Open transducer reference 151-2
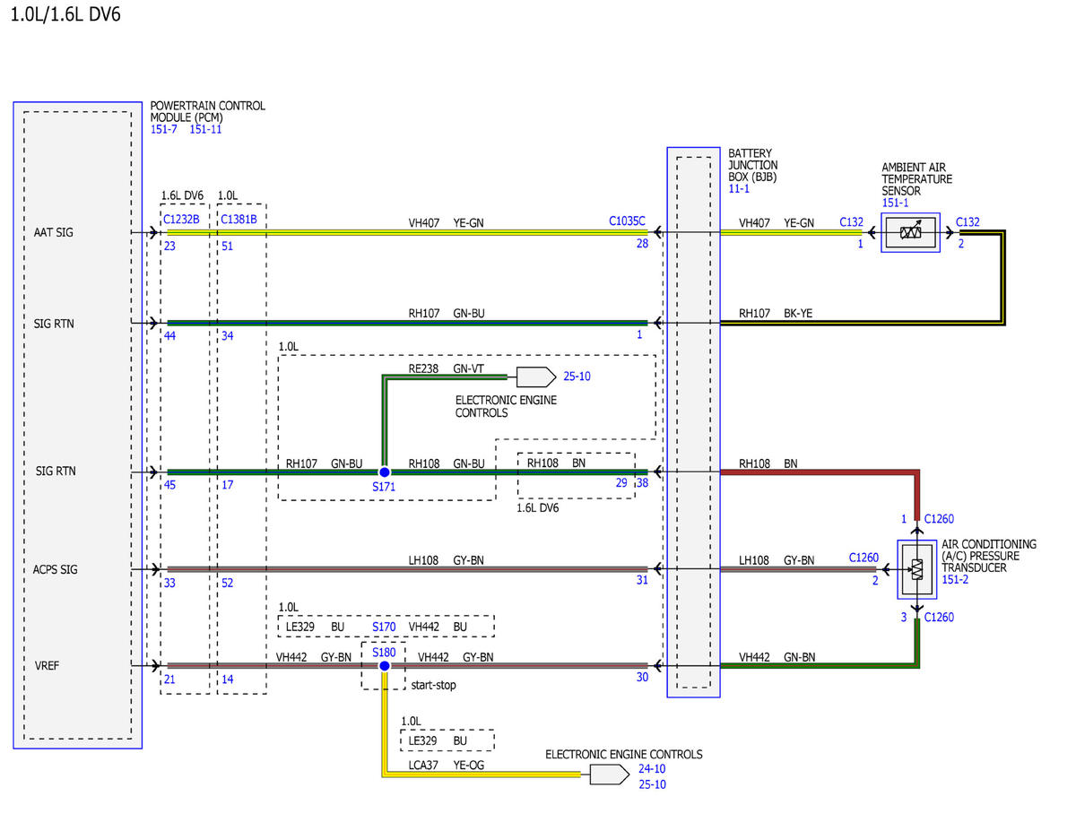The height and width of the screenshot is (831, 1076). point(956,580)
